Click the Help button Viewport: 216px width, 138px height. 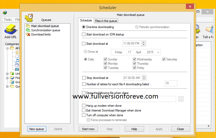coord(134,129)
